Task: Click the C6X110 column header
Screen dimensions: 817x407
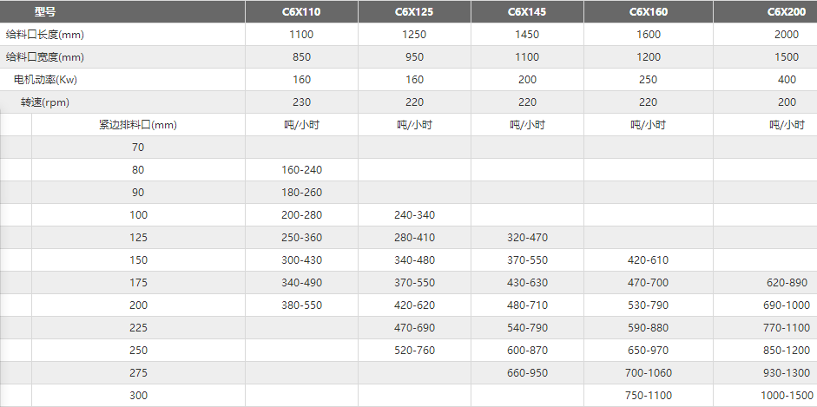Action: [x=301, y=11]
